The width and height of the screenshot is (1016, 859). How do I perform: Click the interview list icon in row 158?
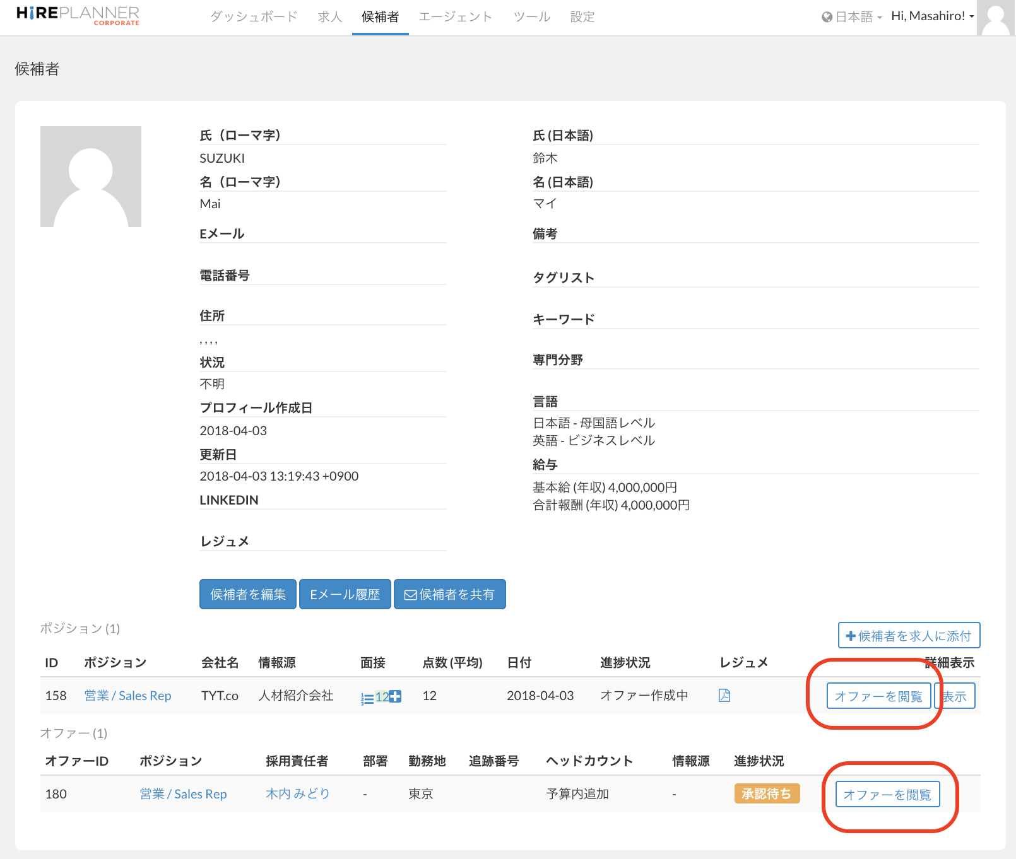tap(367, 698)
